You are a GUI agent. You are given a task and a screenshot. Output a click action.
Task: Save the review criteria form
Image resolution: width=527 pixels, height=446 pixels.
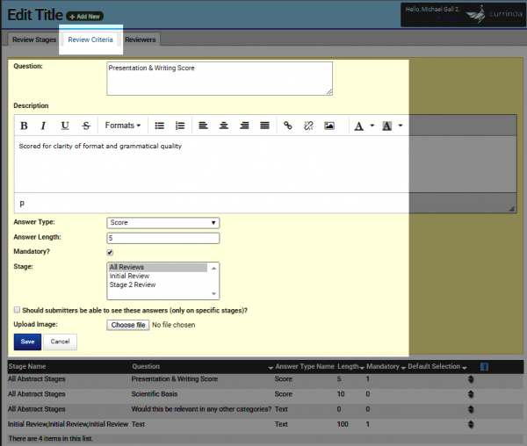tap(27, 342)
